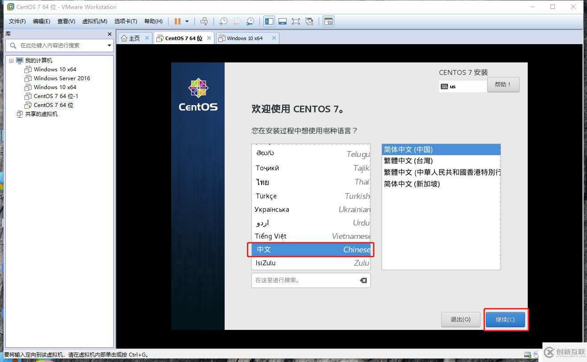This screenshot has height=362, width=587.
Task: Select Tiếng Việt Vietnamese language
Action: click(x=311, y=236)
